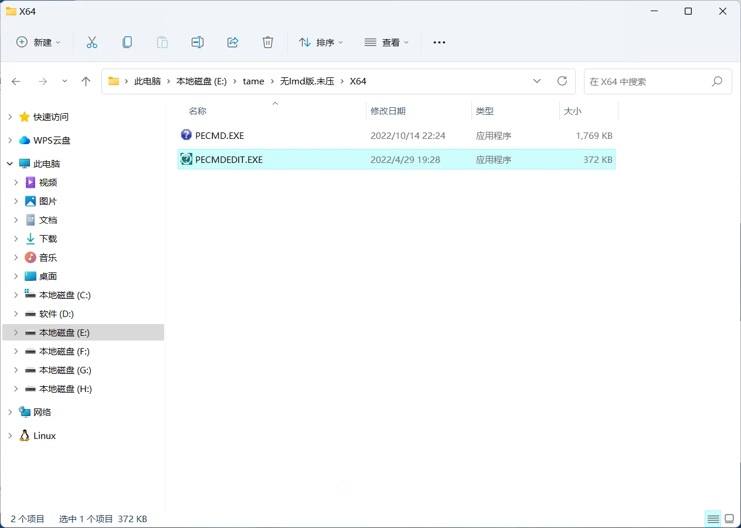This screenshot has height=528, width=741.
Task: Expand 本地磁盘 (C:) tree node
Action: [16, 295]
